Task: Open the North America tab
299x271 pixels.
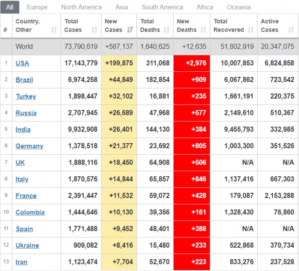Action: tap(81, 7)
